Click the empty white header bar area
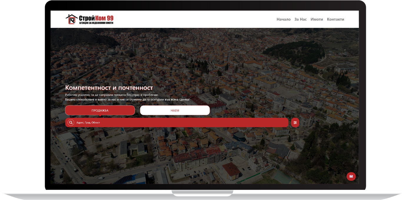Image resolution: width=402 pixels, height=200 pixels. (191, 19)
